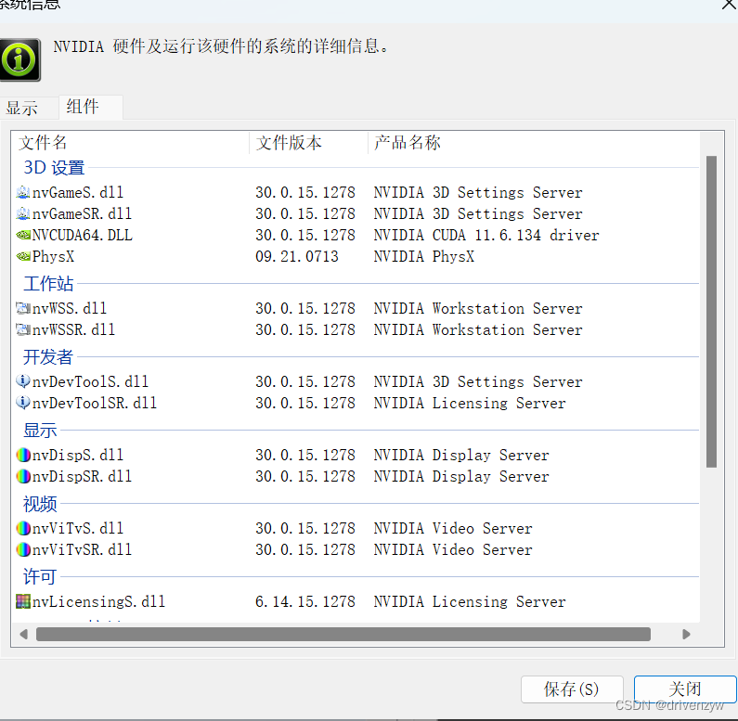Select the PhysX file name

(x=53, y=256)
